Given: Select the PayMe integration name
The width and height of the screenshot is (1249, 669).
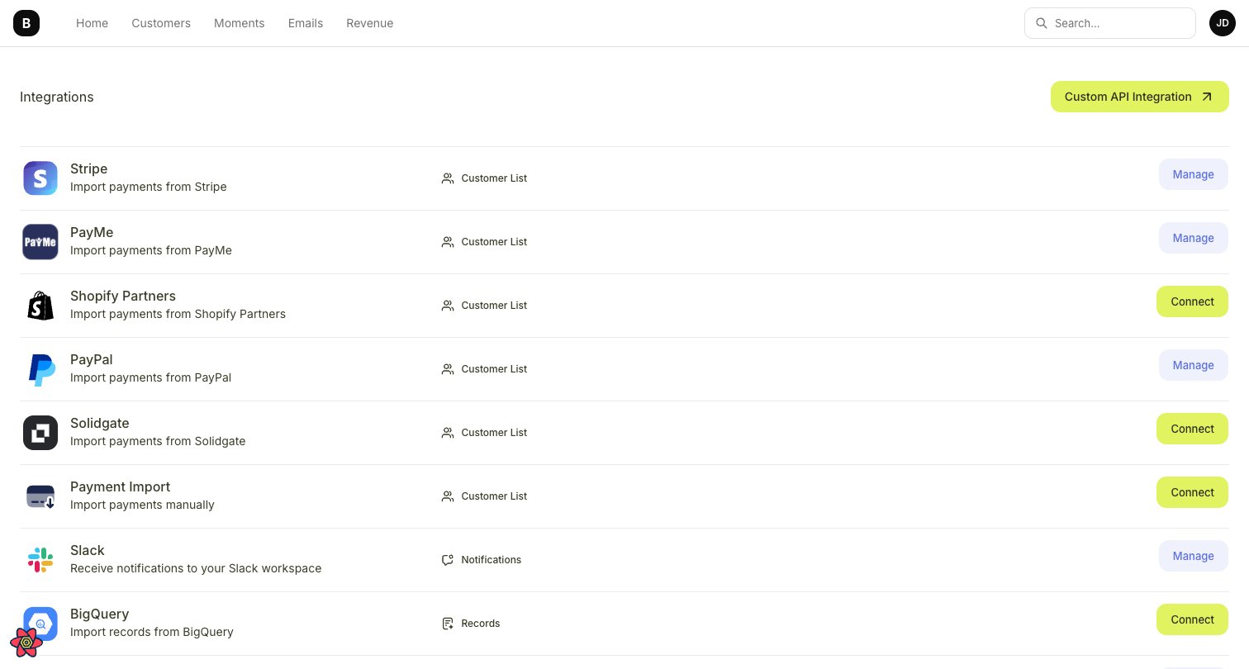Looking at the screenshot, I should point(92,232).
